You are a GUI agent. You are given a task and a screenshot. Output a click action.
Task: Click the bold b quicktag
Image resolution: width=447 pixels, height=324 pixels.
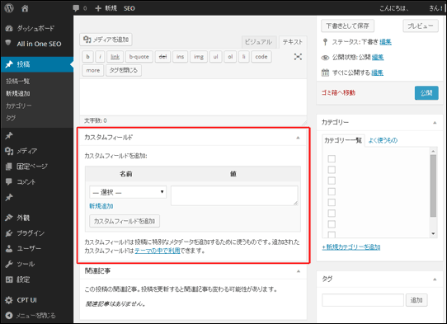point(87,57)
